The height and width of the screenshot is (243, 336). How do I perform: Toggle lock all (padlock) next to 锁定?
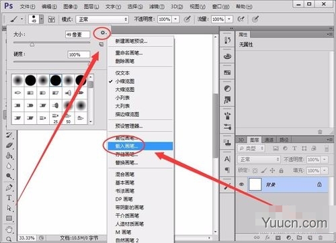pos(281,171)
